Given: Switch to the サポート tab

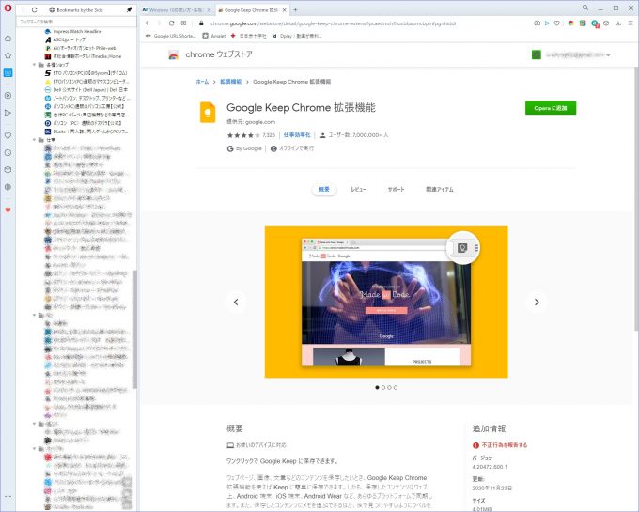Looking at the screenshot, I should coord(396,190).
